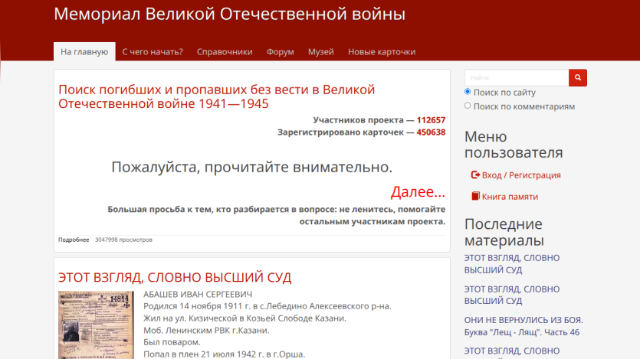Click the red Далее... link
640x359 pixels.
point(418,191)
